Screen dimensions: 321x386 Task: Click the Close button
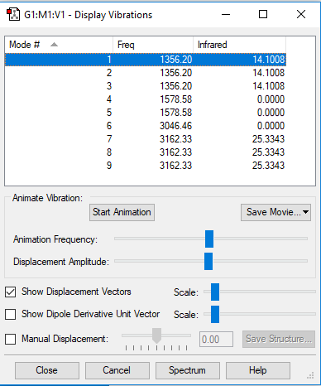(x=47, y=370)
